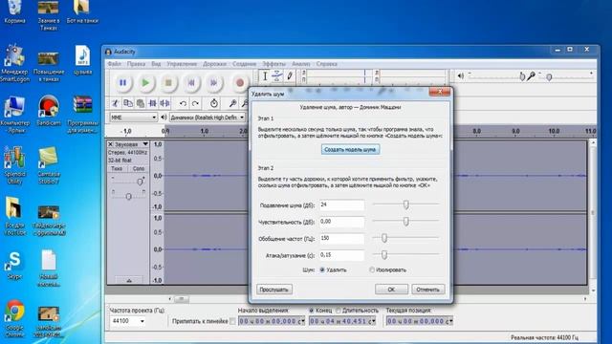Skip to end of track
Screen dimensions: 612x344
point(213,83)
